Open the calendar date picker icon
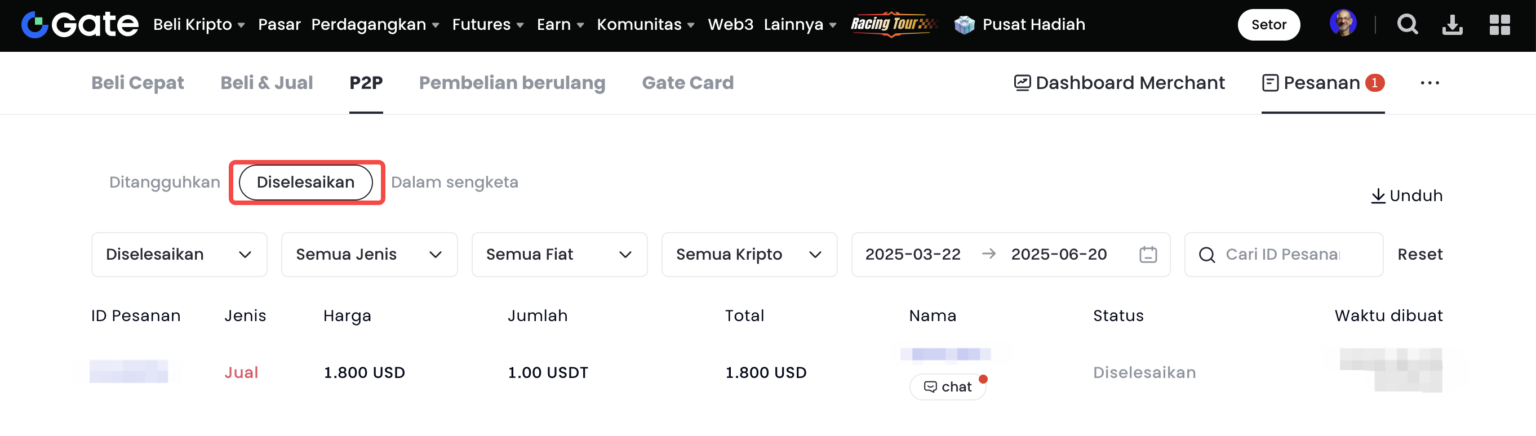This screenshot has height=436, width=1536. [1148, 255]
